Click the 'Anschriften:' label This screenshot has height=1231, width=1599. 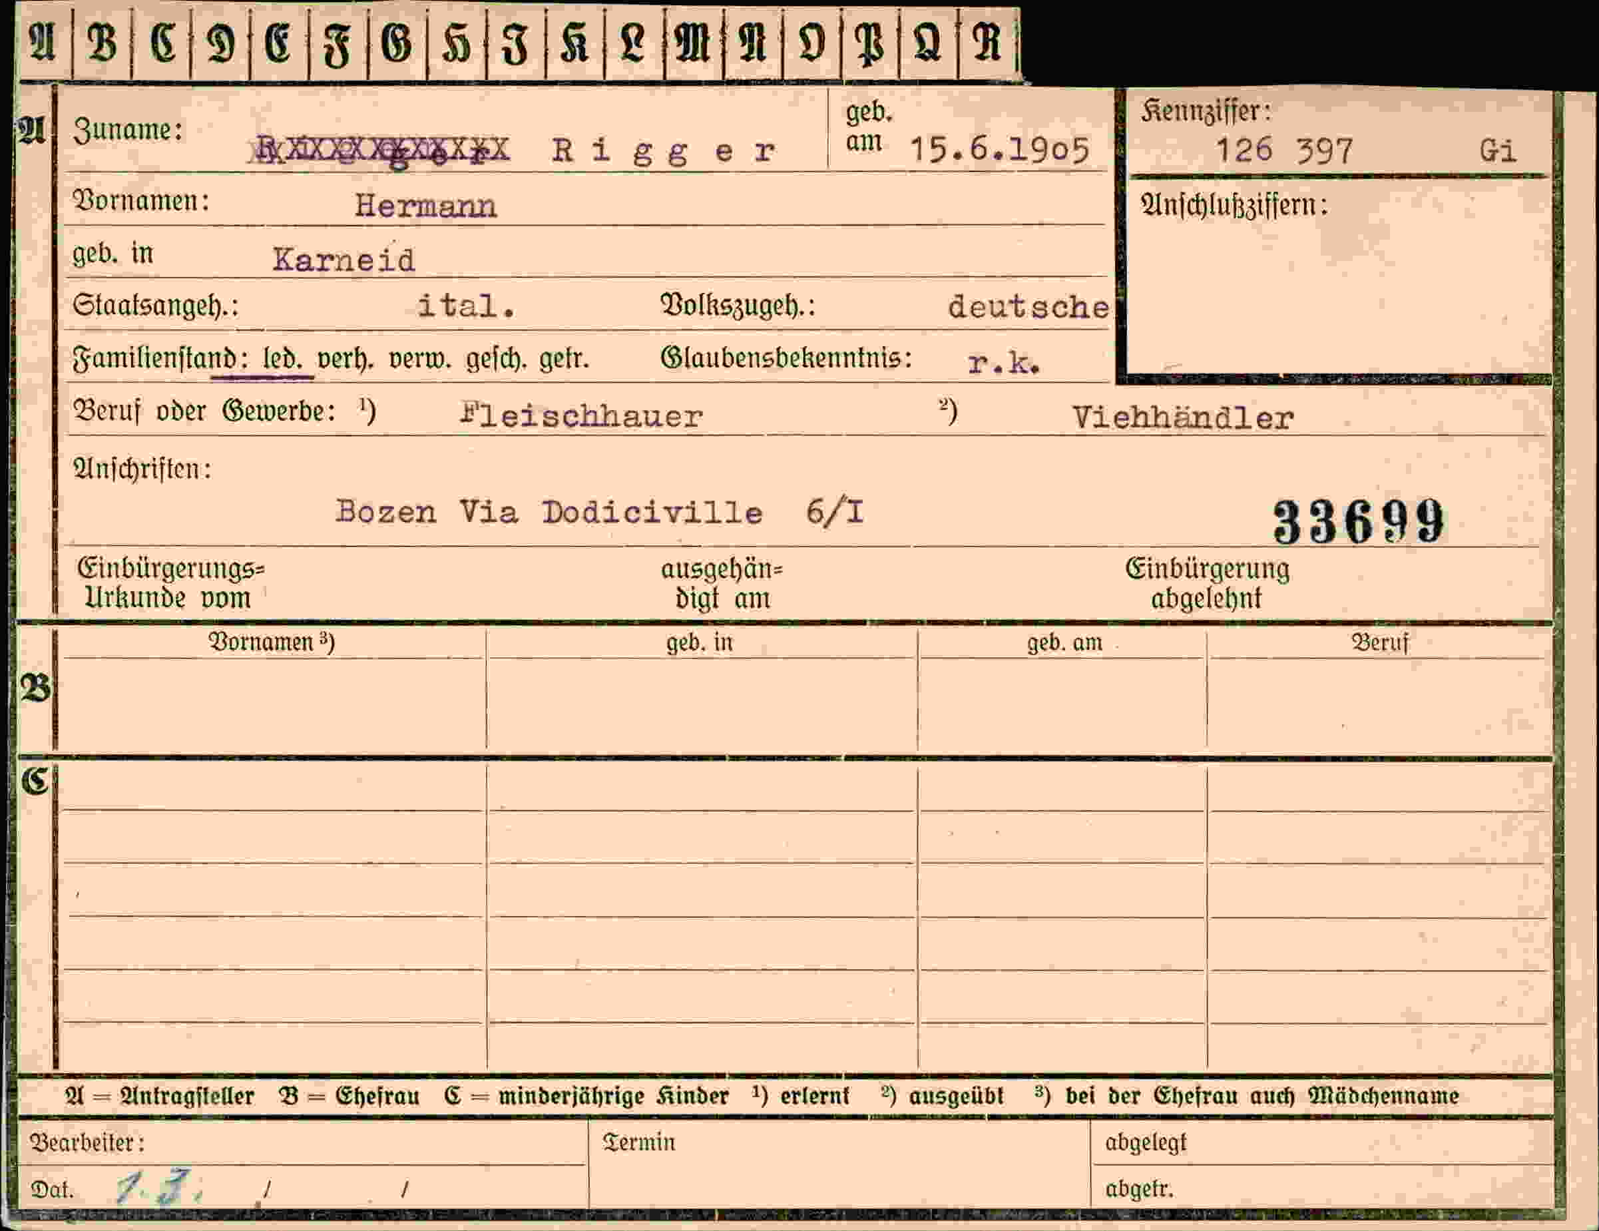coord(142,469)
